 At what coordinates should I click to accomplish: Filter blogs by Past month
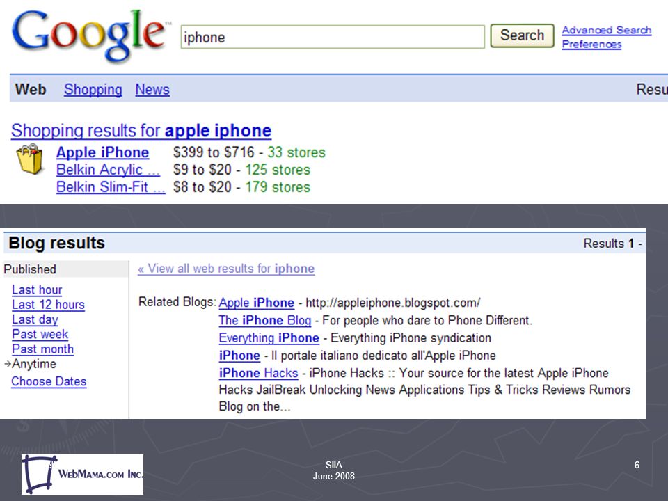pyautogui.click(x=42, y=349)
